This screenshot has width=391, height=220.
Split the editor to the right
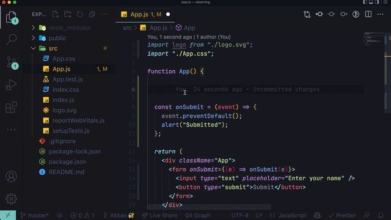[x=368, y=14]
